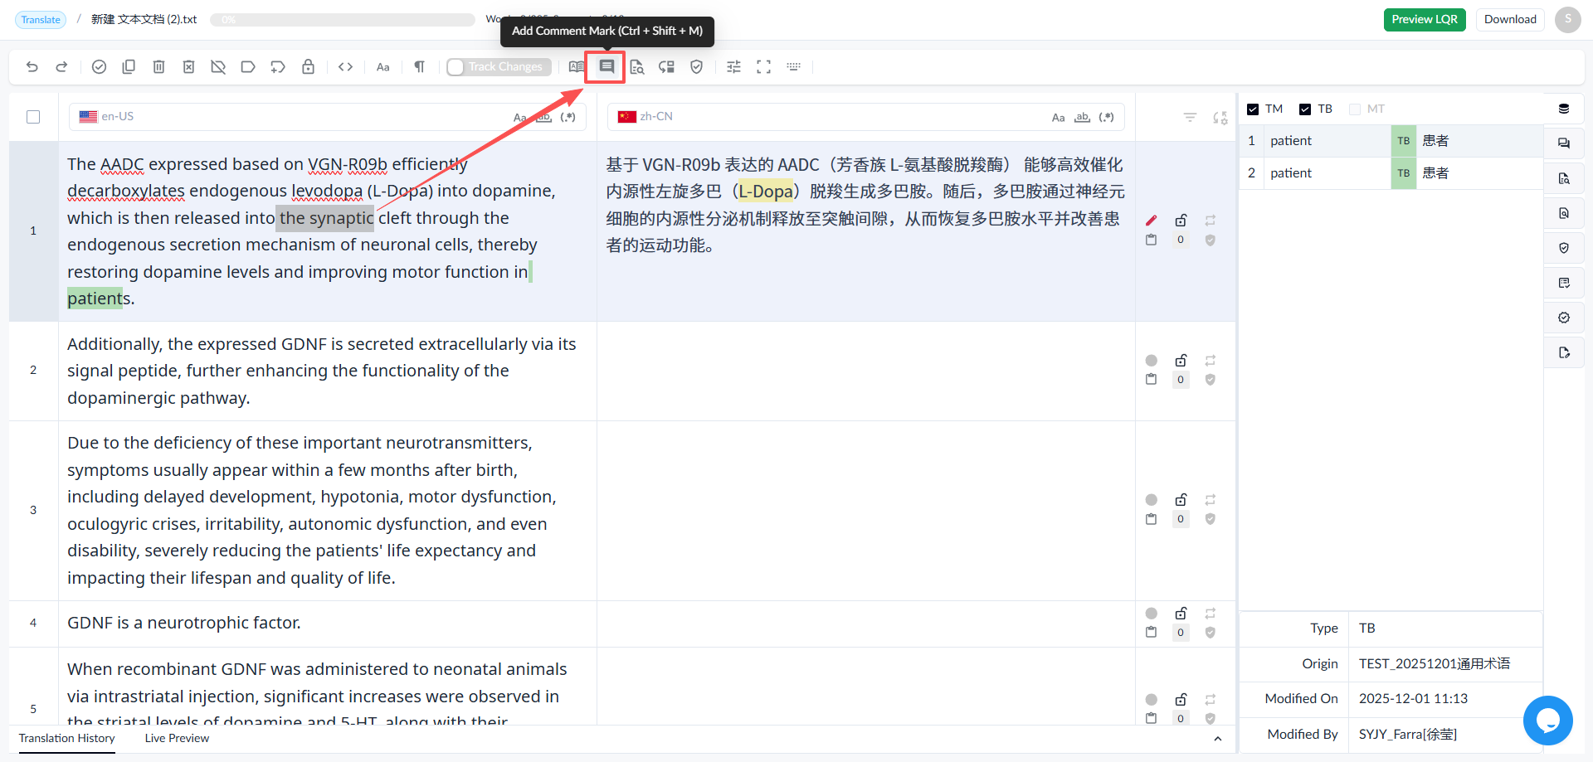Toggle regex option in zh-CN filter
1593x762 pixels.
point(1106,117)
